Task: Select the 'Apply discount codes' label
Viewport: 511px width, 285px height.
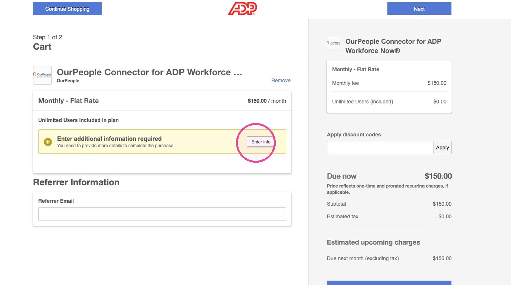Action: point(354,135)
